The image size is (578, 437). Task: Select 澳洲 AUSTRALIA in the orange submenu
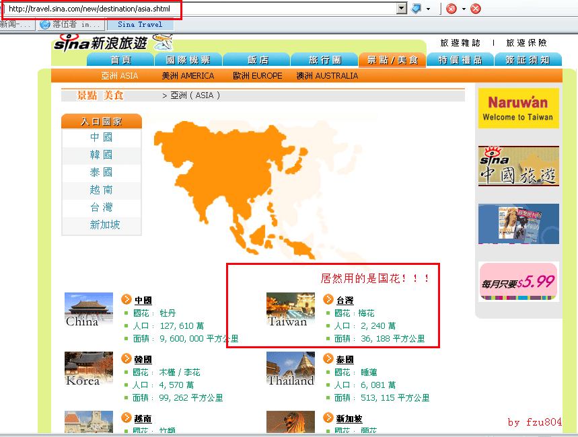[327, 76]
